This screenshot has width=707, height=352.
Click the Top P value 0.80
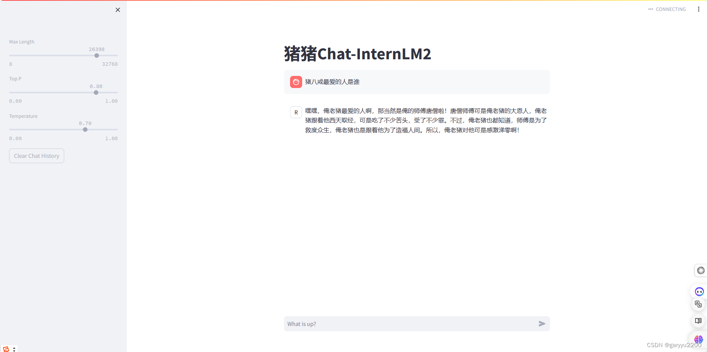(x=96, y=86)
